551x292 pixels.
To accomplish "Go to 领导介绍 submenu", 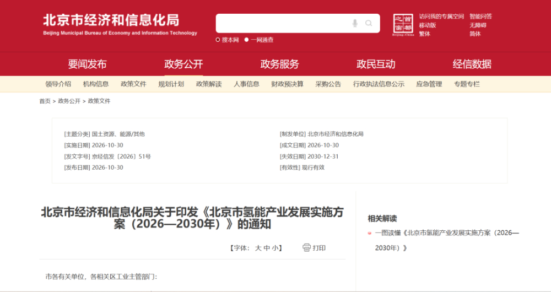I will click(58, 84).
